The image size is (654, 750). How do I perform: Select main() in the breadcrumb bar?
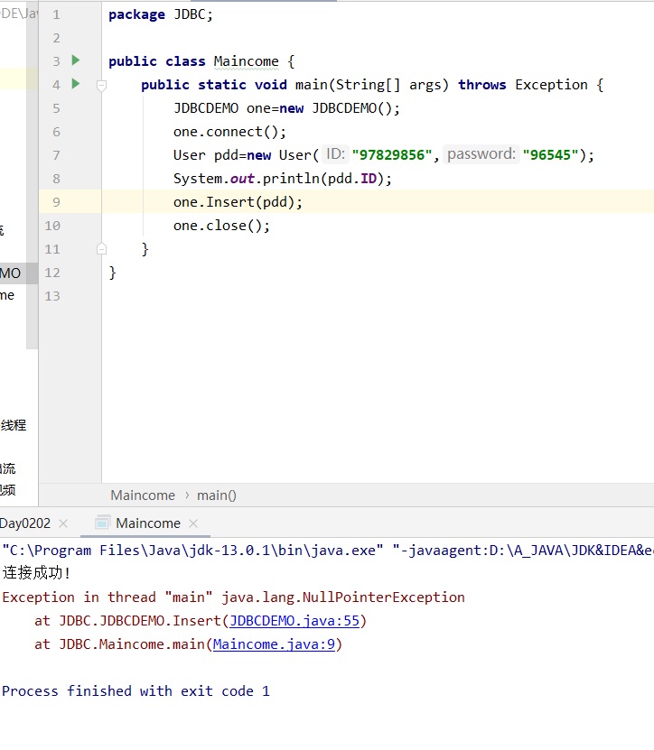pyautogui.click(x=217, y=495)
